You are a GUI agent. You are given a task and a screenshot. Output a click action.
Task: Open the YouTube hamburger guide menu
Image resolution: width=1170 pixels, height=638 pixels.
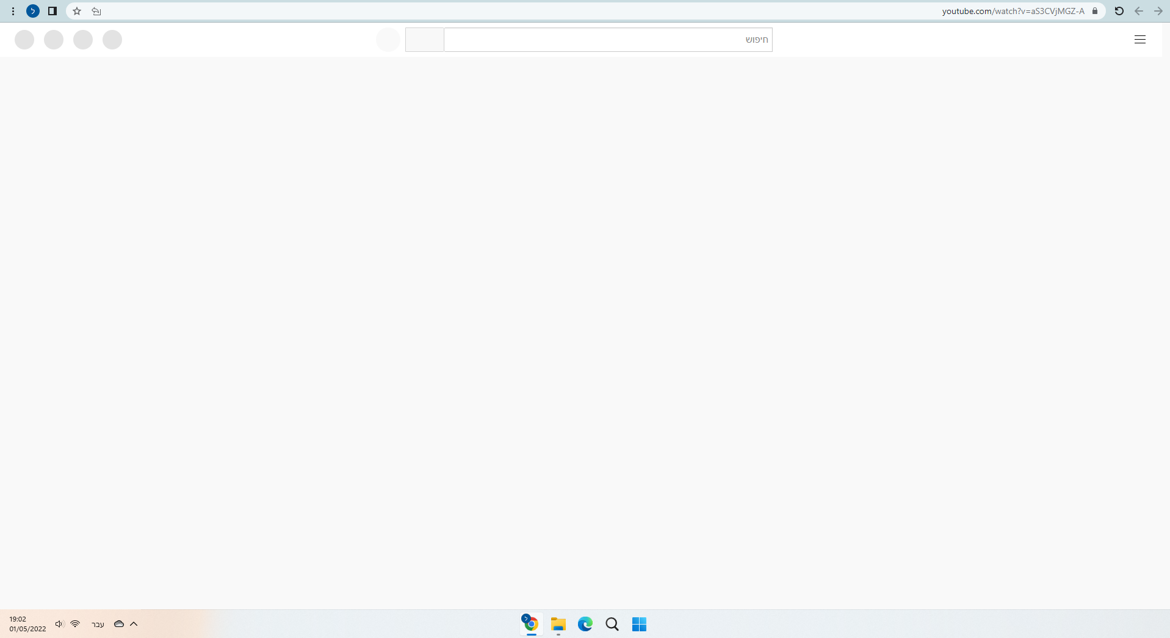pos(1140,40)
